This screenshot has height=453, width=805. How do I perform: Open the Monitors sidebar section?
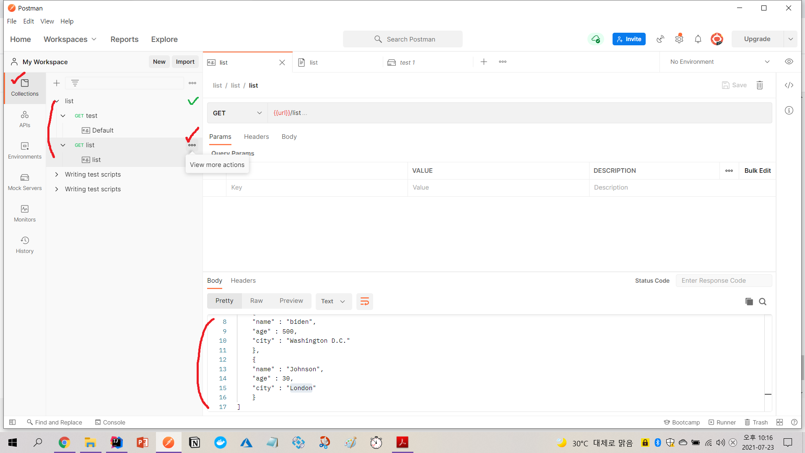click(25, 213)
